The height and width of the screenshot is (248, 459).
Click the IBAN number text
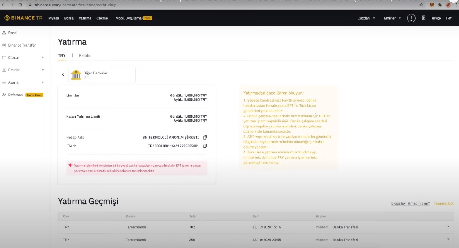(x=173, y=146)
